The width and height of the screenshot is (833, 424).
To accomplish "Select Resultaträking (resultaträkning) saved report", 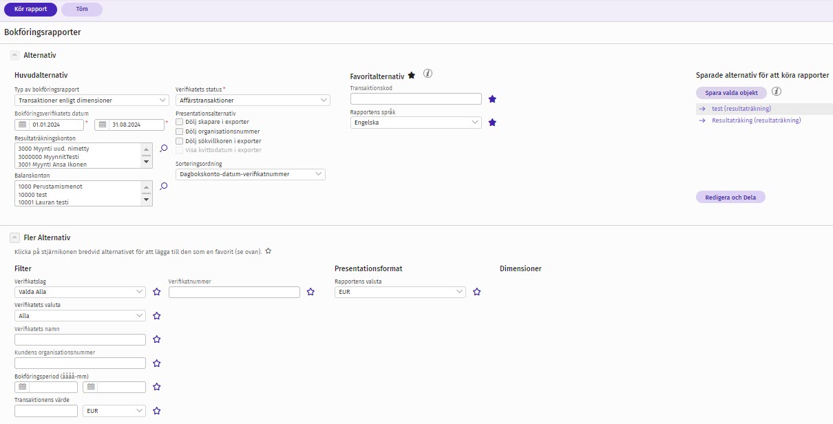I will coord(756,120).
